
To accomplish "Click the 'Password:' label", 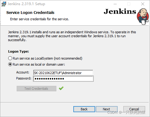I will coord(24,78).
